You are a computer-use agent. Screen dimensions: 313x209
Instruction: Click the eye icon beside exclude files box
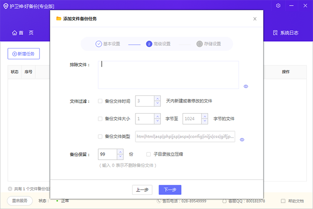tap(246, 86)
